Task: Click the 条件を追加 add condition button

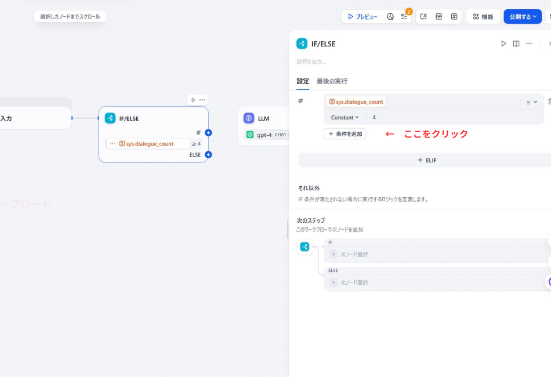Action: (x=346, y=134)
